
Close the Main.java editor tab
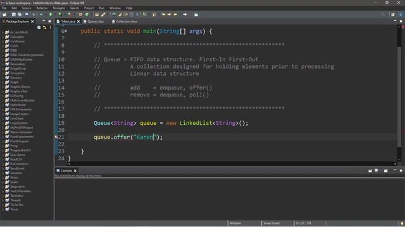coord(78,21)
